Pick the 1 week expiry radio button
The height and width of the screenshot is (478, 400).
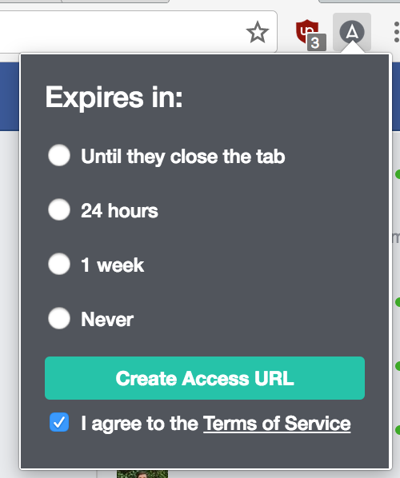[59, 264]
